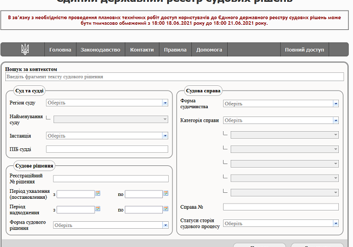Viewport: 353px width, 247px height.
Task: Expand the Регіон суду dropdown
Action: coord(165,103)
